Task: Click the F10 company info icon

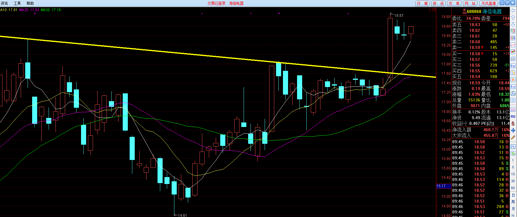Action: point(513,66)
